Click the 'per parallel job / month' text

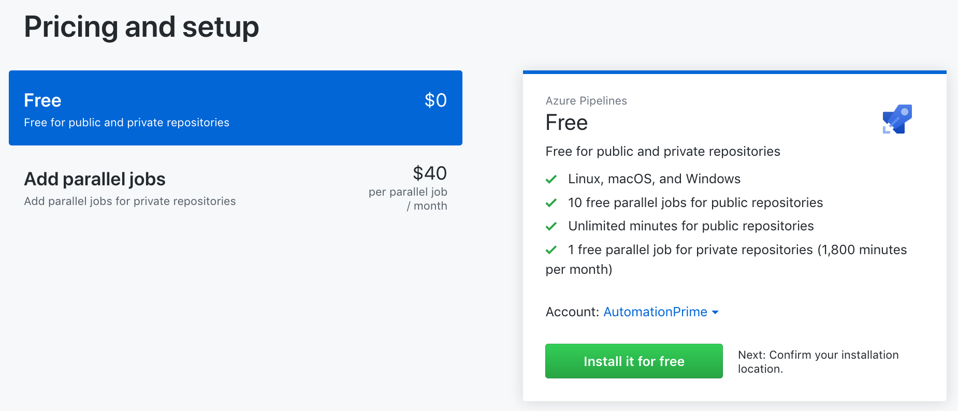pos(408,199)
